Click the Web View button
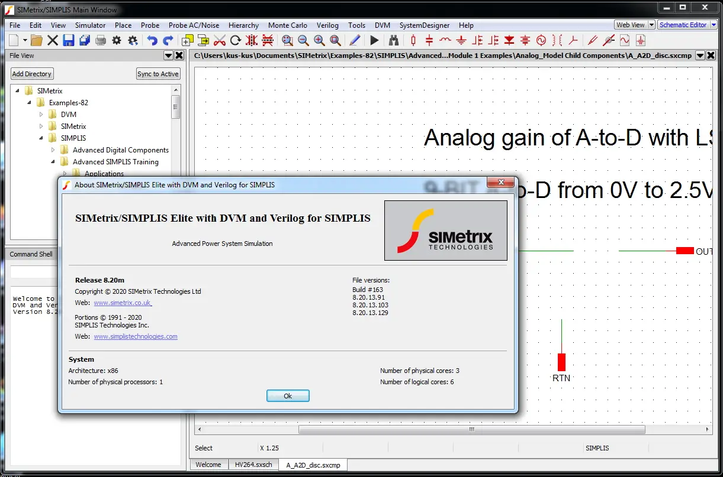 631,25
